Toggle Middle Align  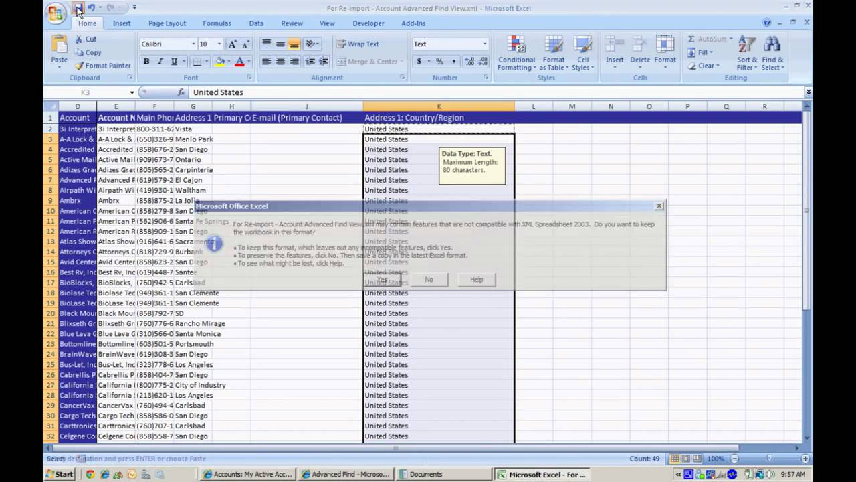280,44
